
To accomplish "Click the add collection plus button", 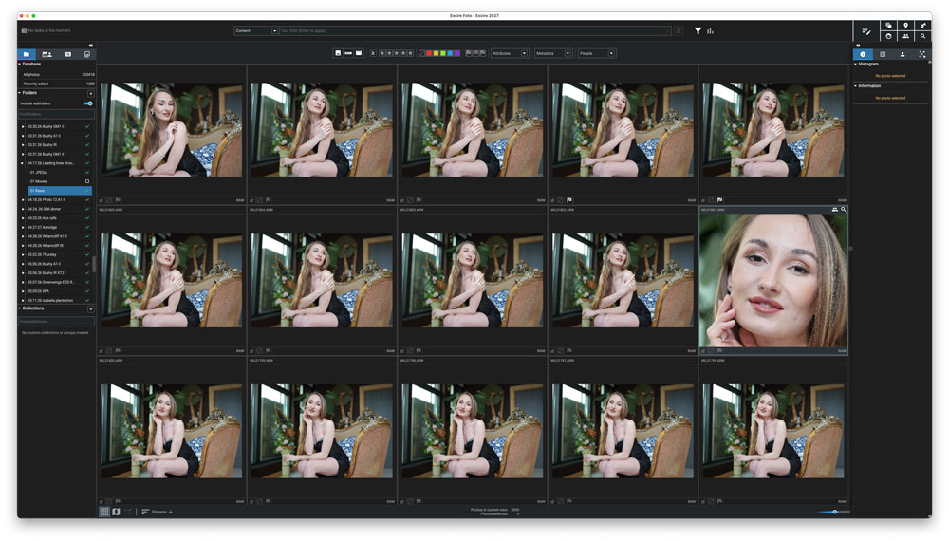I will [x=91, y=309].
